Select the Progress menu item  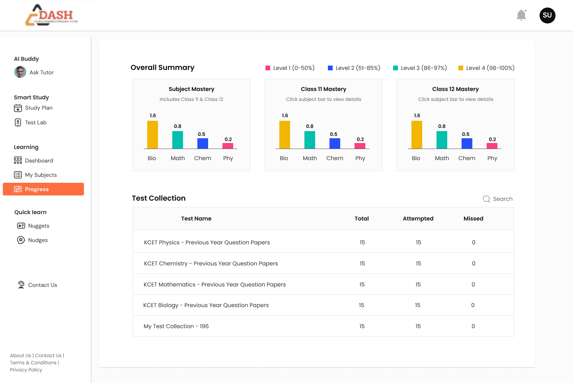click(x=43, y=189)
